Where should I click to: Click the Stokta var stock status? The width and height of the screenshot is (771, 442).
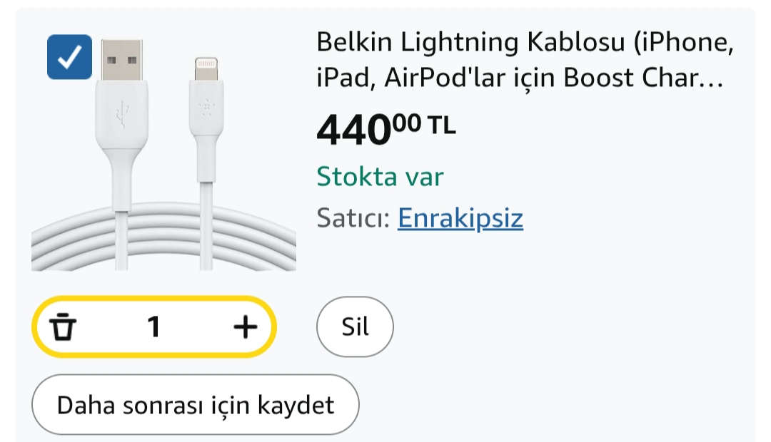click(x=380, y=176)
